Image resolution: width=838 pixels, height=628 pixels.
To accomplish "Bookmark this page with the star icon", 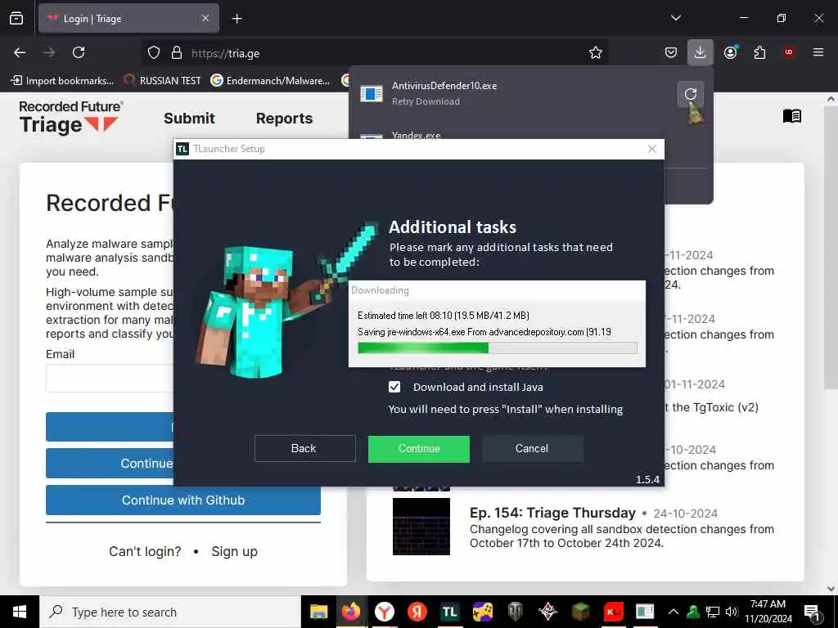I will 596,53.
